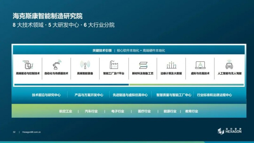The image size is (254, 143).
Task: Select the label 虚拟与仿真技术
Action: tap(200, 73)
